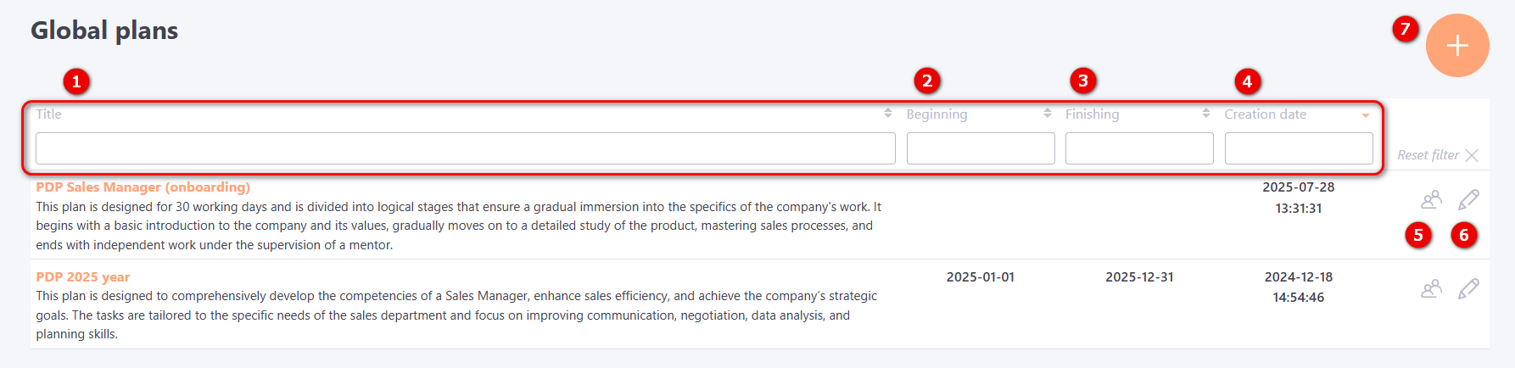Focus the Beginning date filter field
The height and width of the screenshot is (368, 1515).
(981, 148)
